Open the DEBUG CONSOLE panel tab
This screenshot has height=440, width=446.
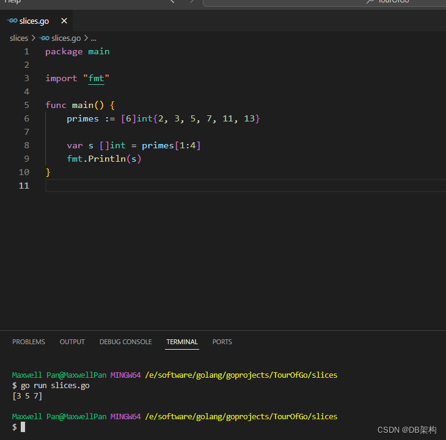(x=125, y=342)
